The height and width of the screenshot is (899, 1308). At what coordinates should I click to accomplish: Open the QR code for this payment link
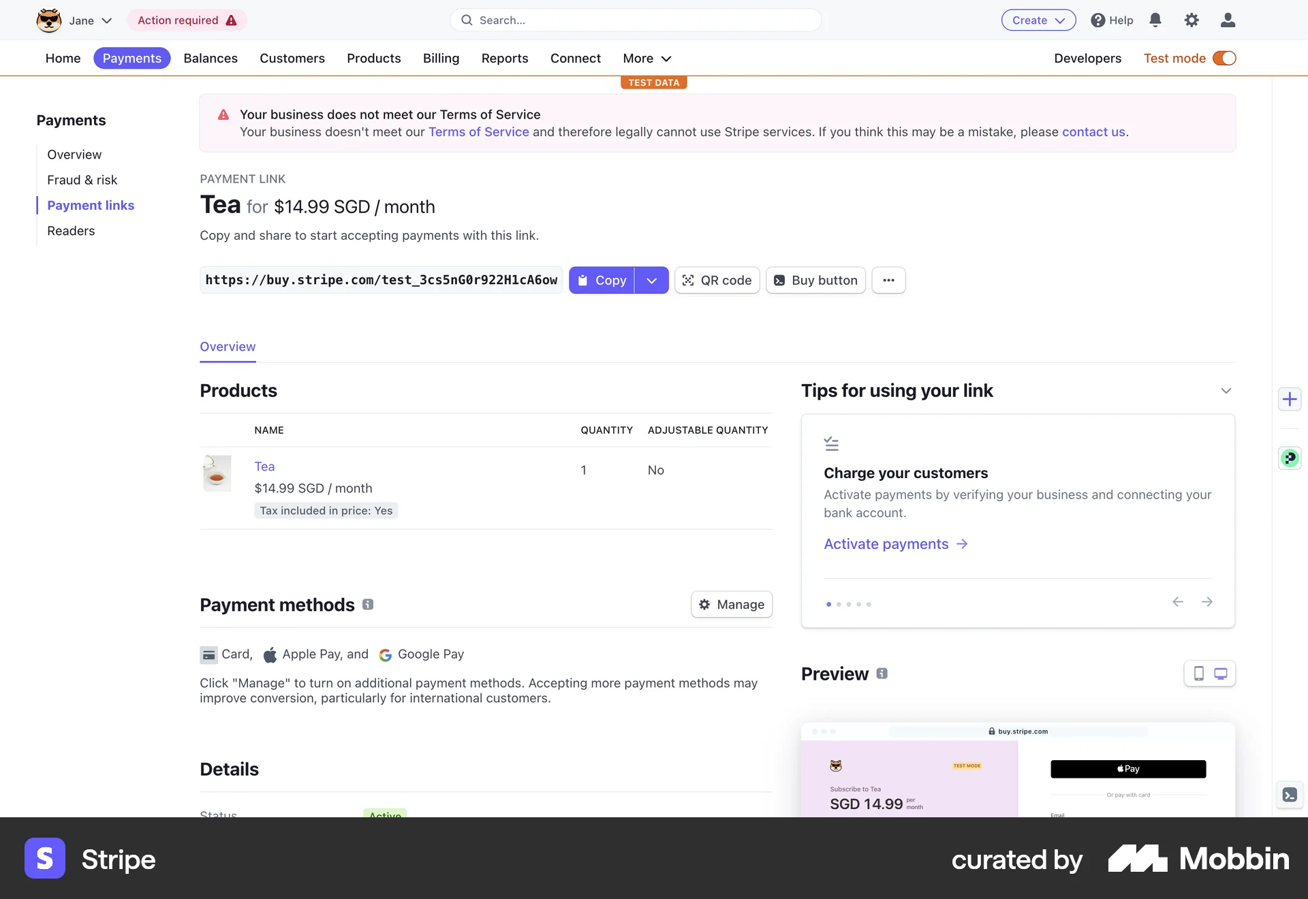(717, 280)
